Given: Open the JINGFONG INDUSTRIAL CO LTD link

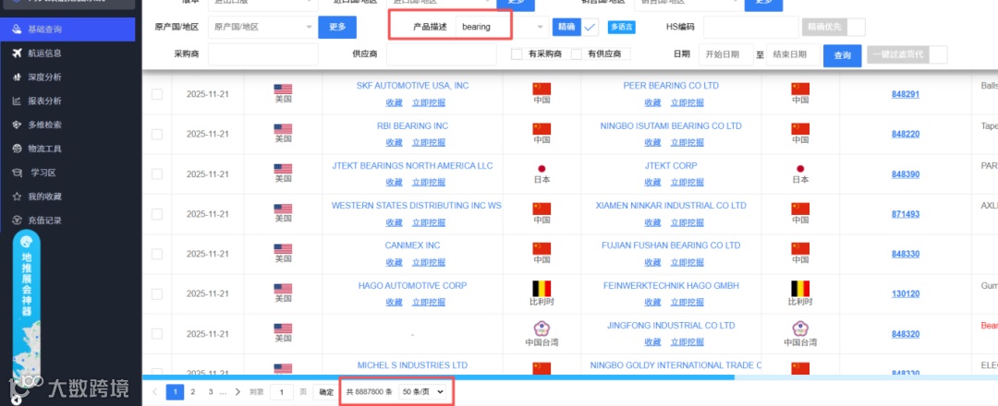Looking at the screenshot, I should [x=671, y=326].
